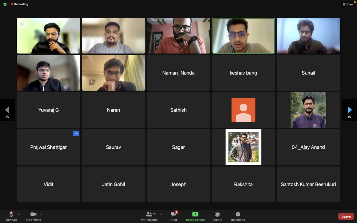Screen dimensions: 357x223
Task: Select the Sathish participant tile
Action: click(x=178, y=110)
